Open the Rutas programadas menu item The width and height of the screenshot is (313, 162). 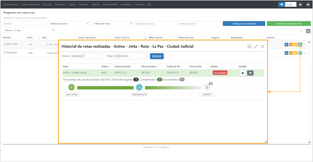[31, 4]
